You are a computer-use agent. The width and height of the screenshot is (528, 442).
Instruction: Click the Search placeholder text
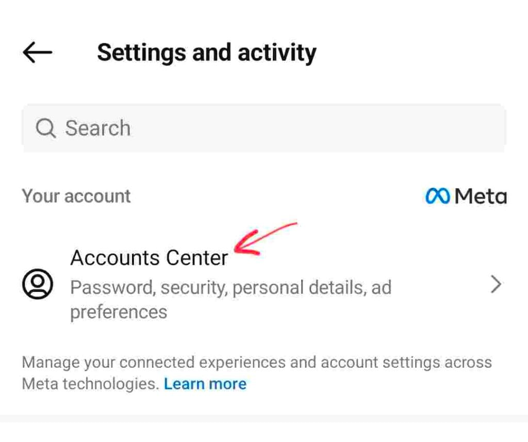pos(97,128)
